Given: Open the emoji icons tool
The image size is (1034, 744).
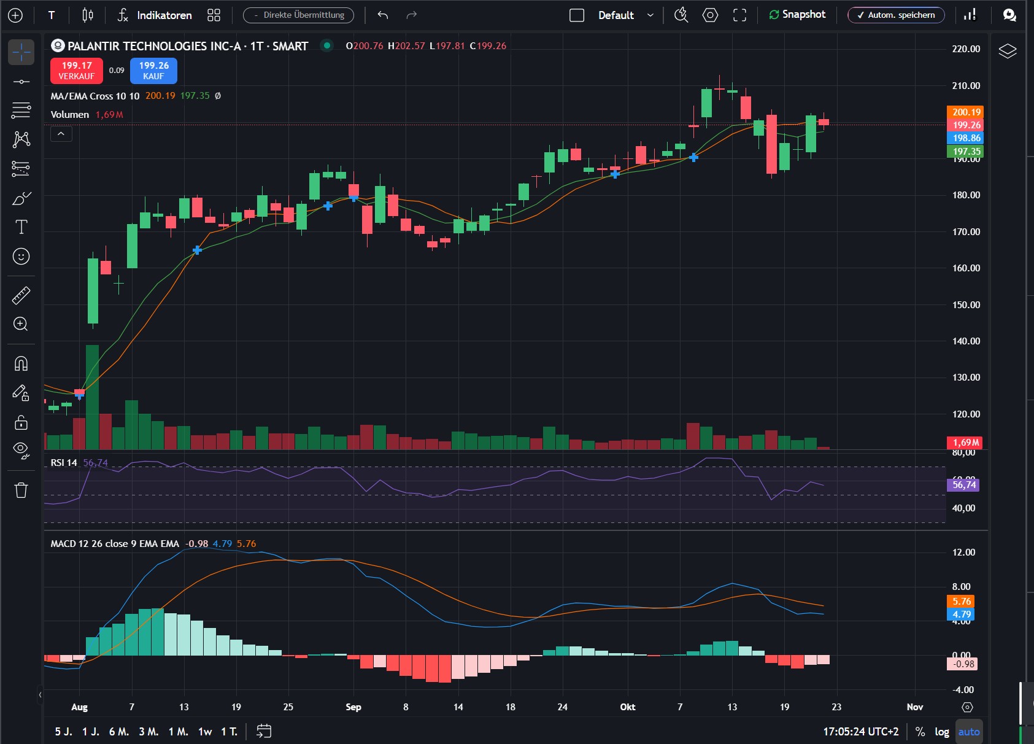Looking at the screenshot, I should click(x=21, y=256).
